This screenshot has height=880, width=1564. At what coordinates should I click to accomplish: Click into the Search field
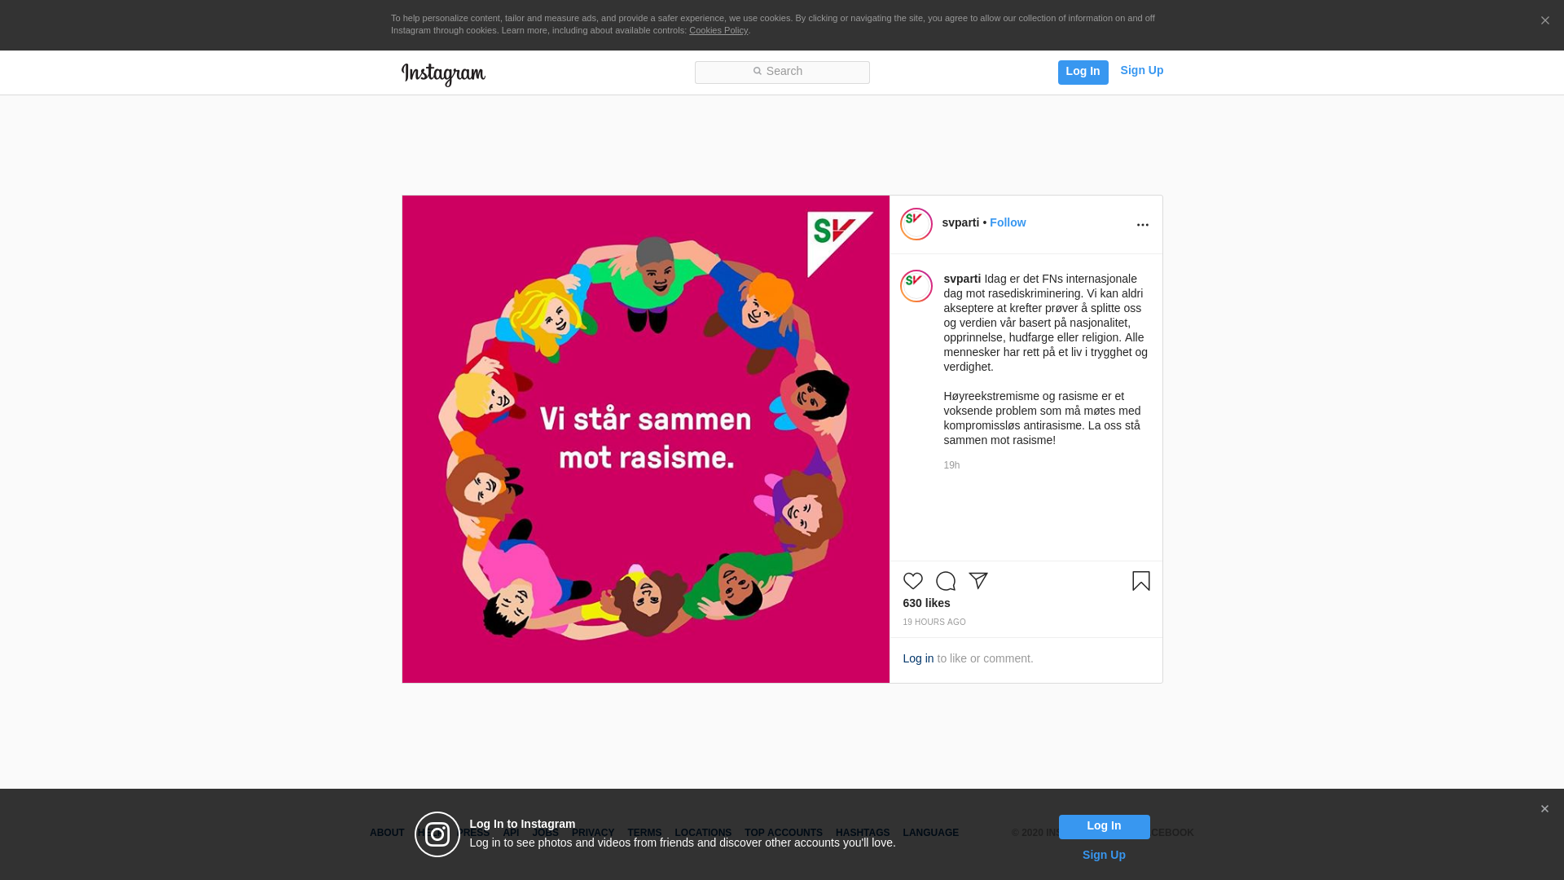(x=782, y=73)
